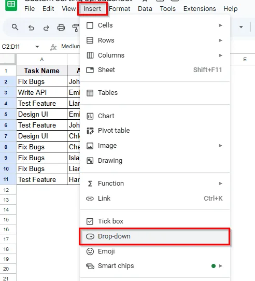Select 'Fix Bugs' cell in row 2

click(x=41, y=81)
